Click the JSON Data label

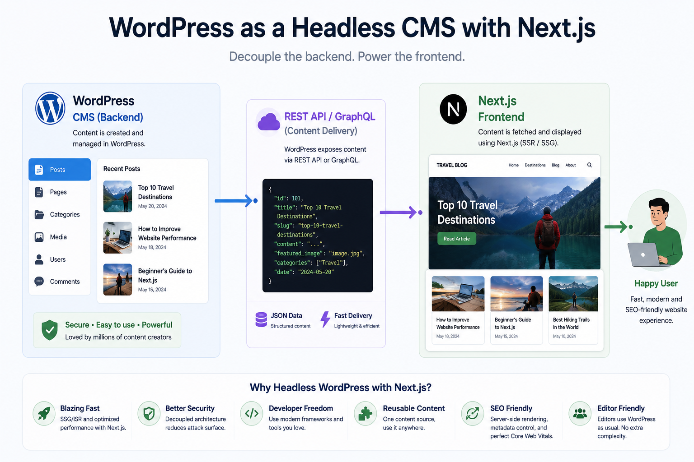point(286,316)
